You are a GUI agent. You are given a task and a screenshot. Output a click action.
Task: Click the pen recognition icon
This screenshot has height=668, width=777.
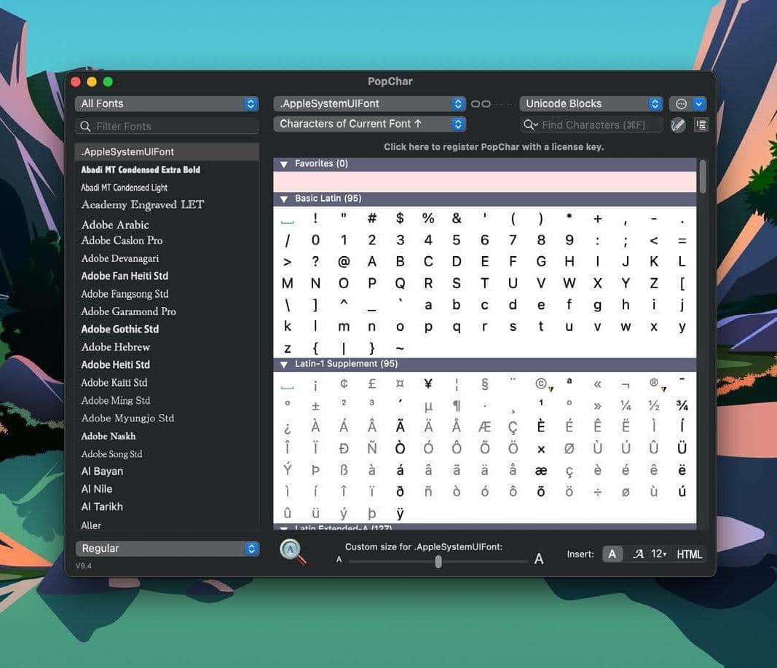point(678,125)
